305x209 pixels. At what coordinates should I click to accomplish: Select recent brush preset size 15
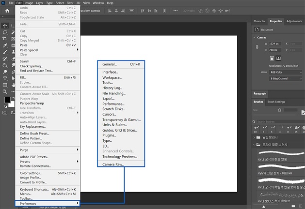296,129
